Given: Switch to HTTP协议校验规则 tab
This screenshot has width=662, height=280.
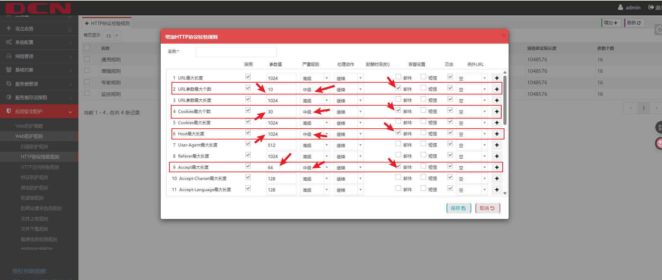Looking at the screenshot, I should (107, 23).
